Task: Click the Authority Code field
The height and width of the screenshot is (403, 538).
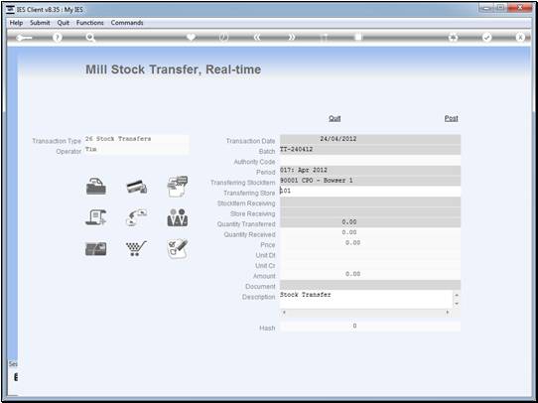Action: 370,160
